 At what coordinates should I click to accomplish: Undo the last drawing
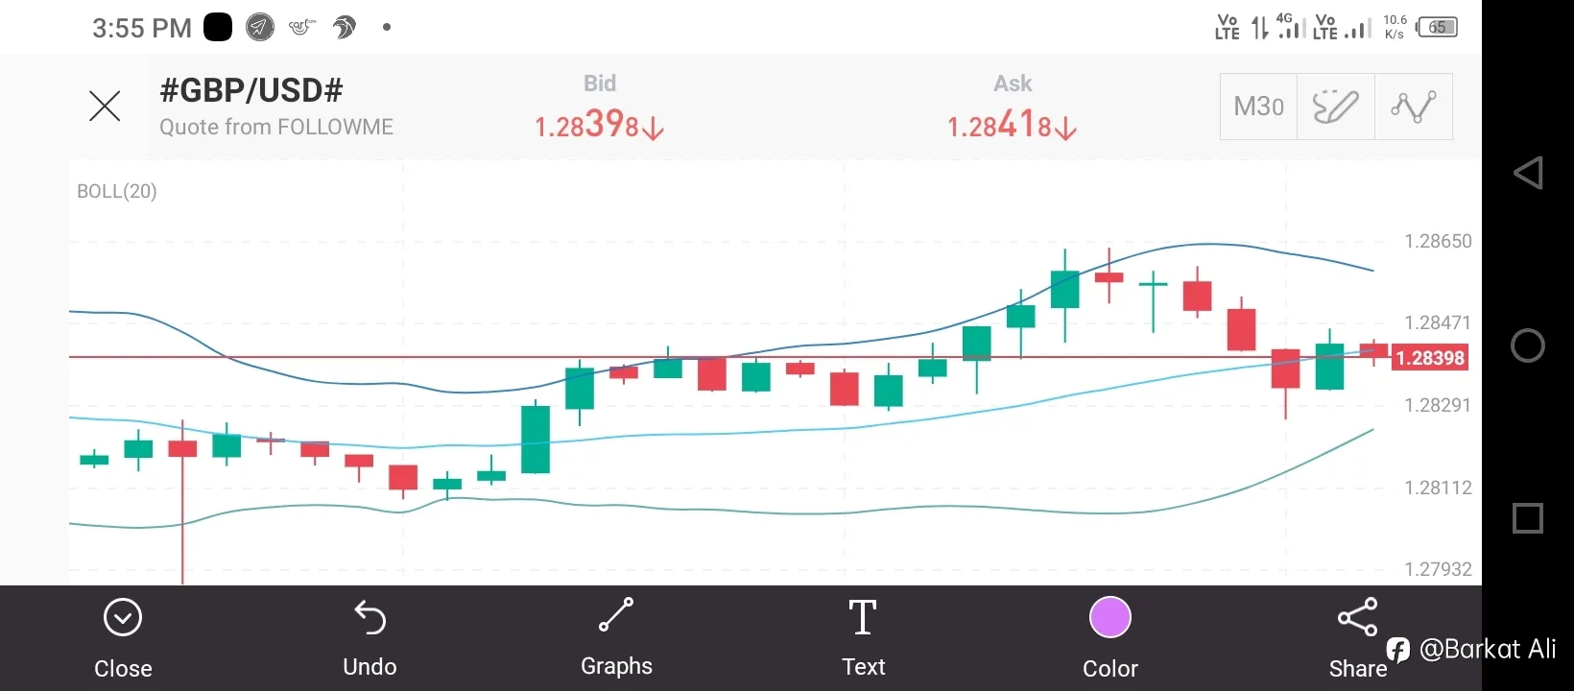click(370, 618)
